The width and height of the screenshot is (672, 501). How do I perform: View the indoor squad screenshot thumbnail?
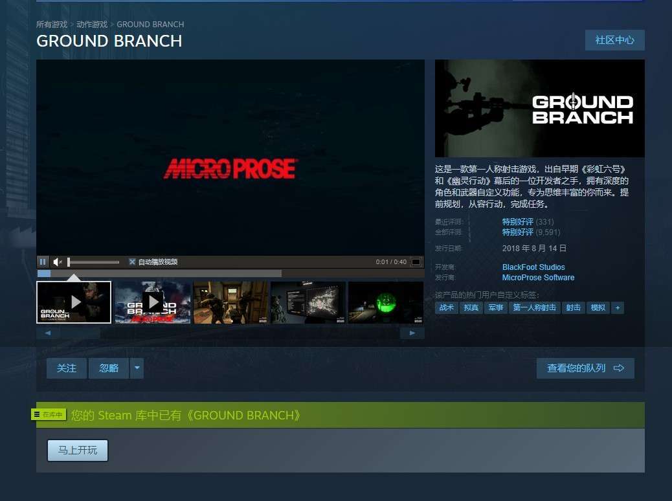pos(230,302)
